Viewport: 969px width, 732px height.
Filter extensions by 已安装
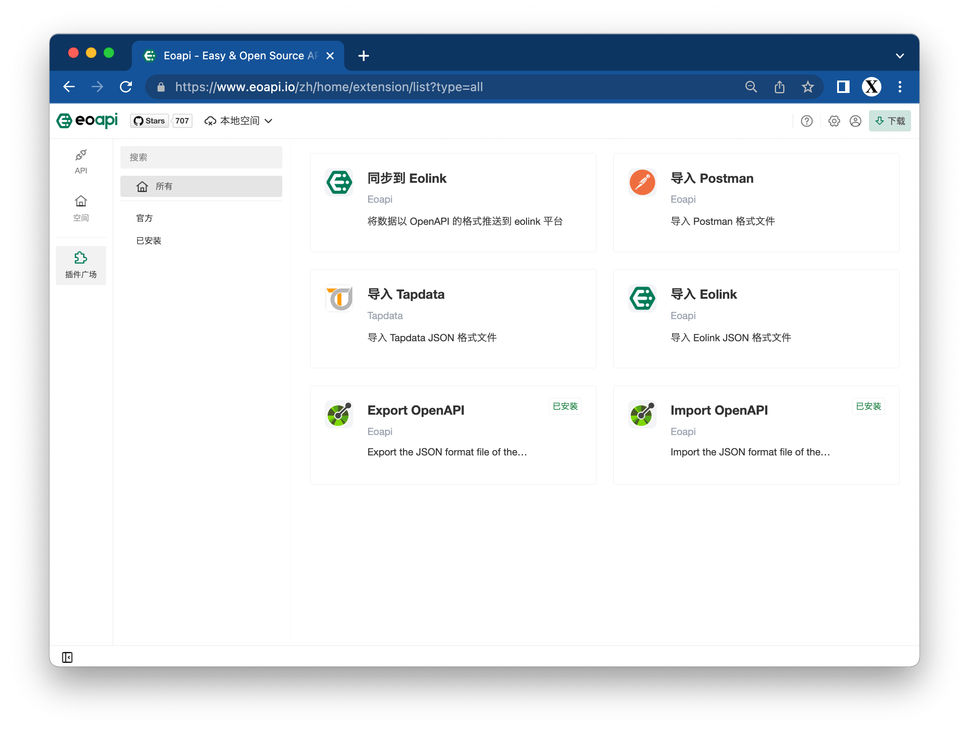tap(149, 240)
